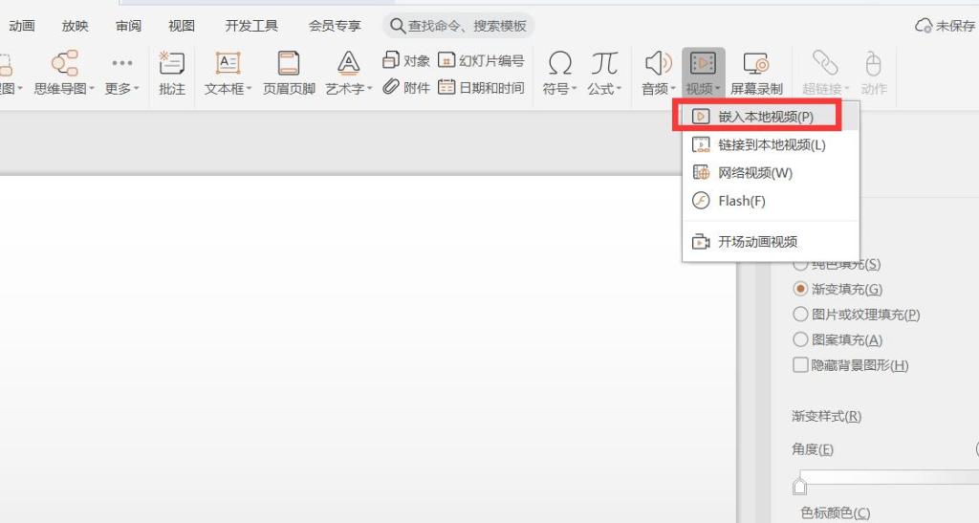Attach a file with 附件
The width and height of the screenshot is (979, 523).
405,87
